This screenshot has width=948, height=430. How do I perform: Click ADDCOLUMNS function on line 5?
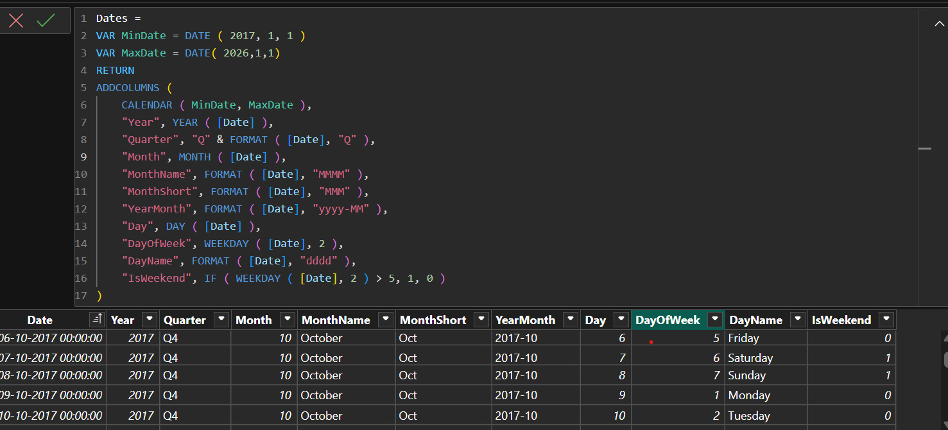(x=128, y=88)
